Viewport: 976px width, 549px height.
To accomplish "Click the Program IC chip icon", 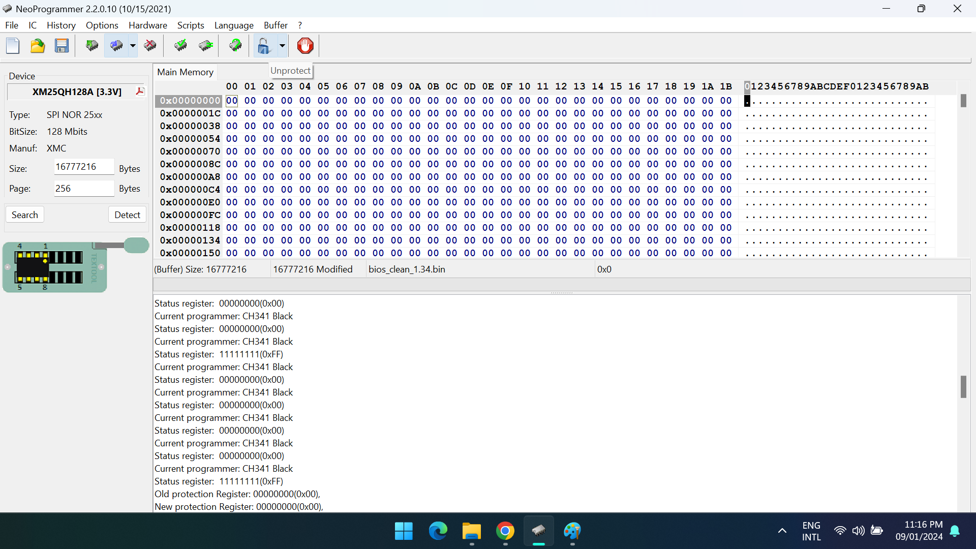I will coord(116,46).
